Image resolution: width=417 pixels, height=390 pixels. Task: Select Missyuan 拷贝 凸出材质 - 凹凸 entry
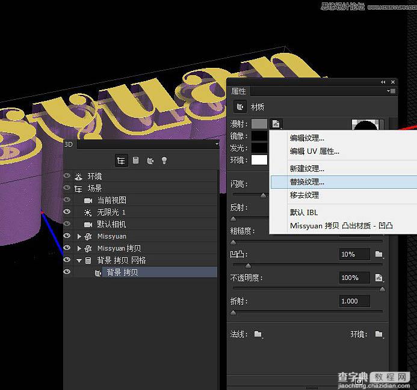[341, 226]
